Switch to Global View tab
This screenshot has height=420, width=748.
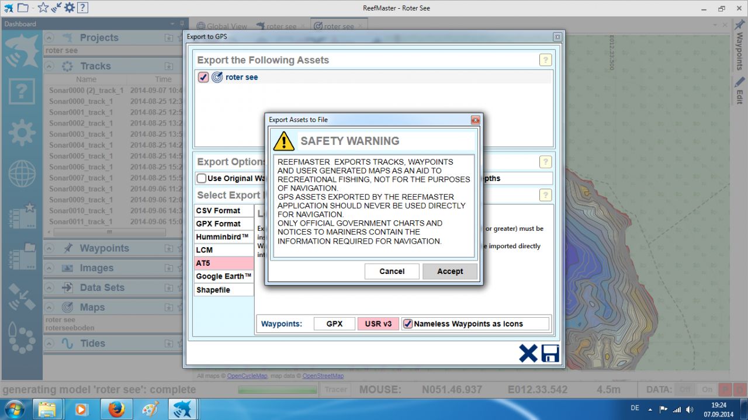221,26
